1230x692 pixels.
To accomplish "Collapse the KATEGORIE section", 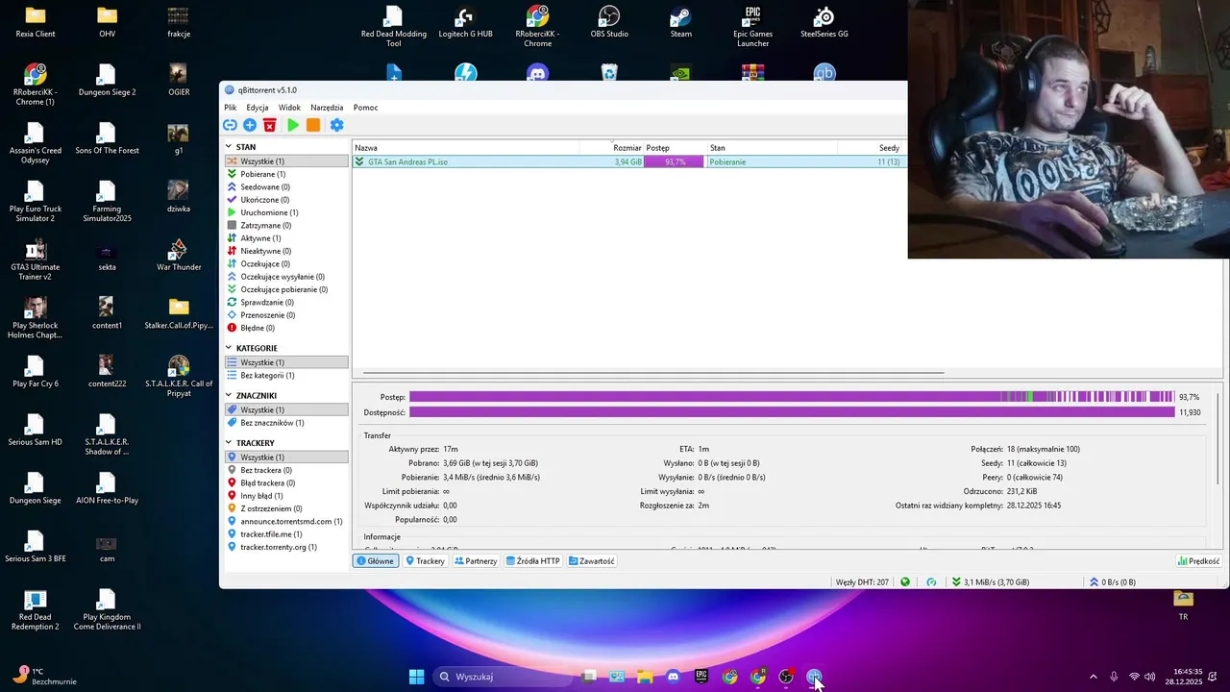I will [x=229, y=348].
